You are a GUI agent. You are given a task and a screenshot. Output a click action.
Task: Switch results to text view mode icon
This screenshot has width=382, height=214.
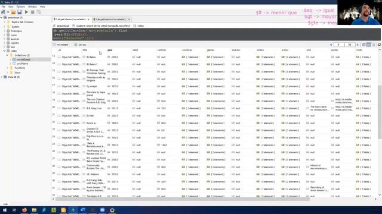point(374,45)
